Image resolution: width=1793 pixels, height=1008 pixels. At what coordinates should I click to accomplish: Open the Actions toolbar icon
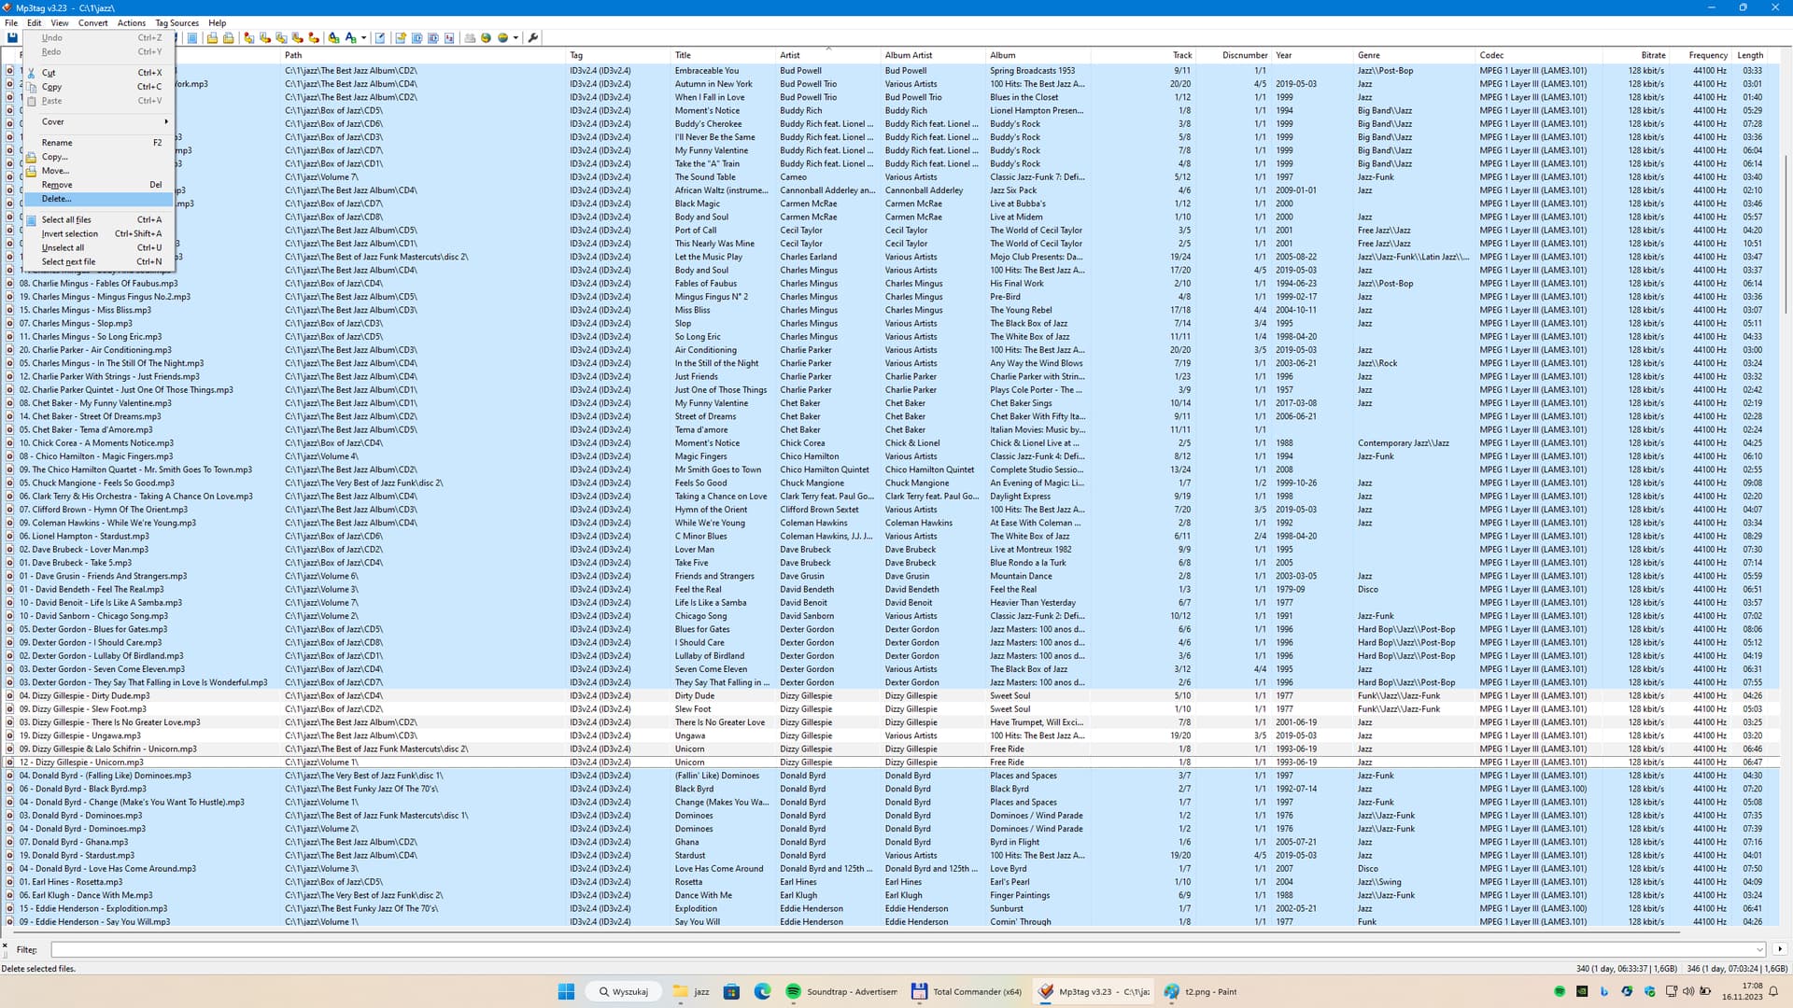coord(334,38)
